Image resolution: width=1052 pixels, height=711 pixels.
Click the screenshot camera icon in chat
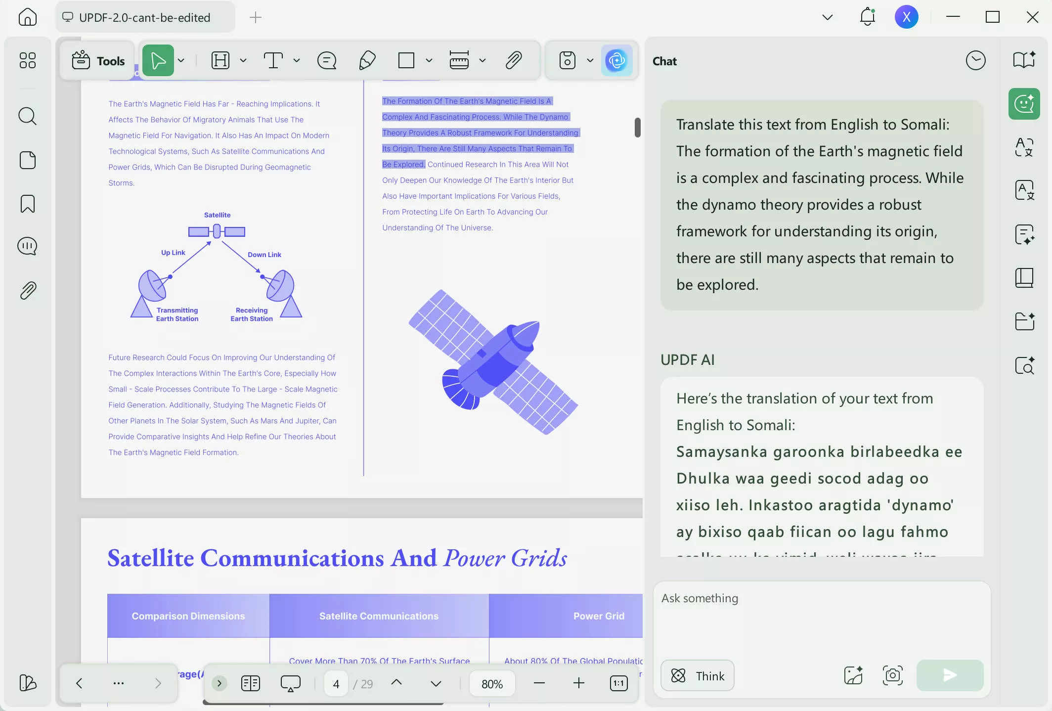coord(892,675)
